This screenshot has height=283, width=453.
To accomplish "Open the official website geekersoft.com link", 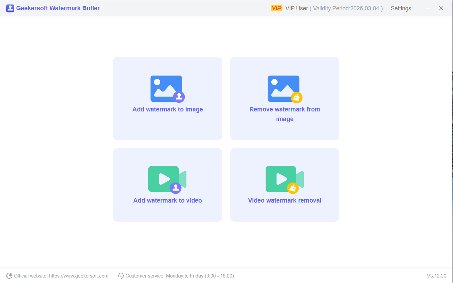I will click(79, 276).
